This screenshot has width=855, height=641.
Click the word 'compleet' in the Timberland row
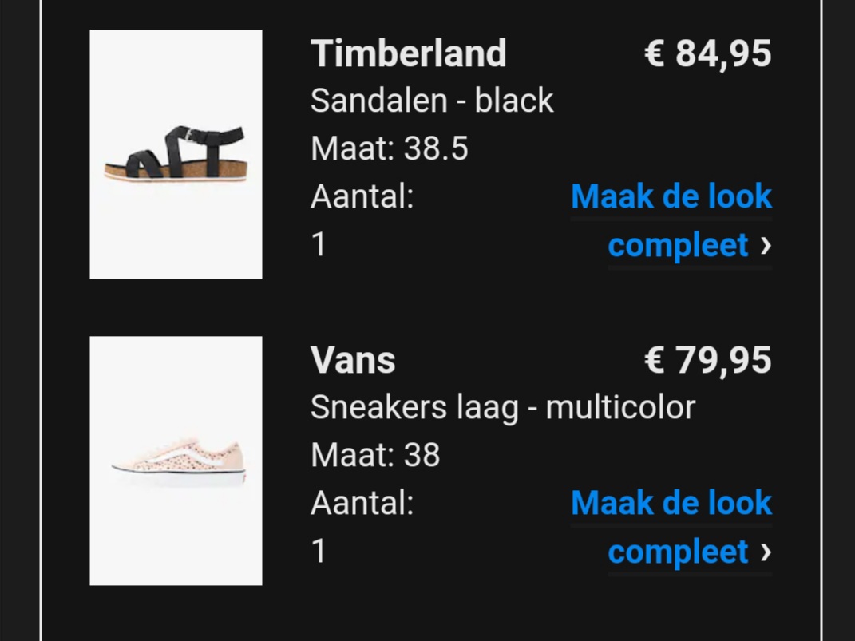pos(678,246)
